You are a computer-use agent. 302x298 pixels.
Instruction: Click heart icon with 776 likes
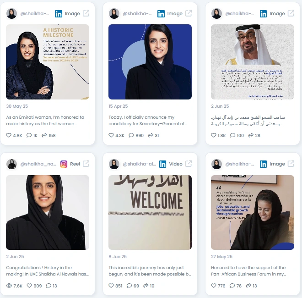(x=214, y=286)
